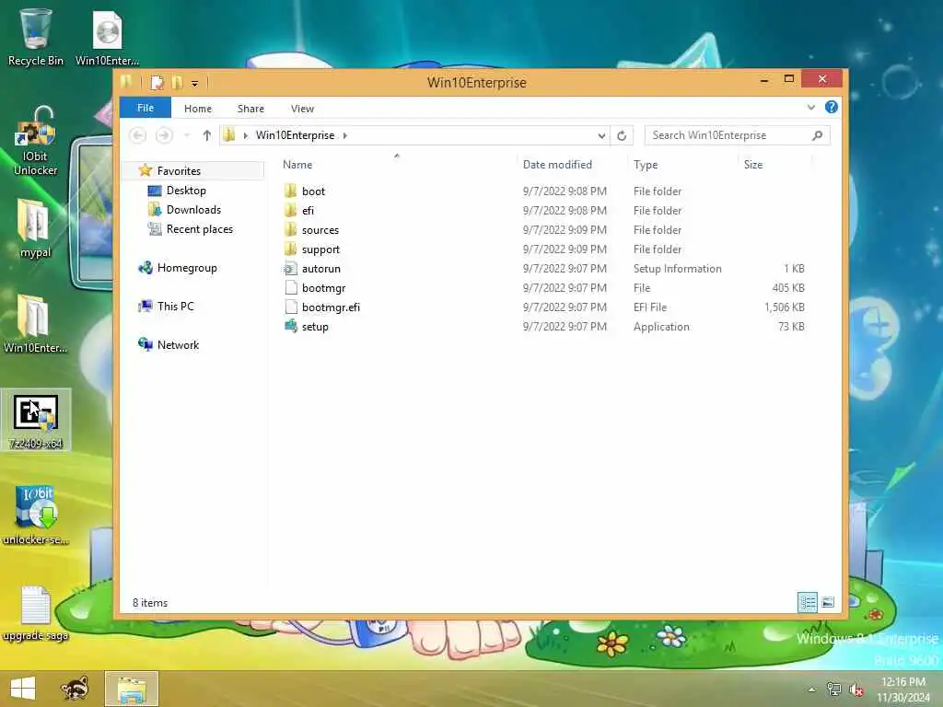The image size is (943, 707).
Task: Open the Recycle Bin desktop icon
Action: point(35,36)
